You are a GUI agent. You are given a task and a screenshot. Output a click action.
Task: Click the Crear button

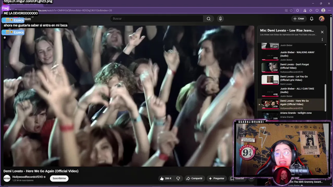pyautogui.click(x=299, y=19)
